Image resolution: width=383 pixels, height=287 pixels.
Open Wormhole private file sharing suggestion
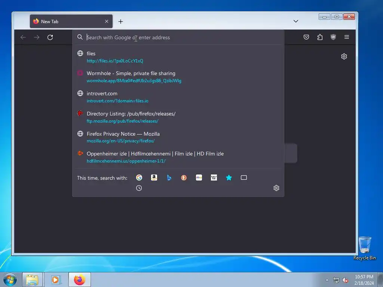[178, 77]
